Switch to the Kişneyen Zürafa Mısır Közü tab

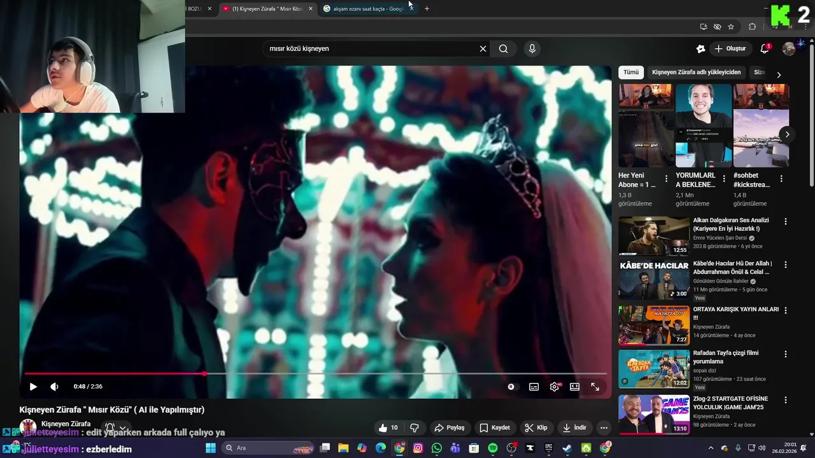click(x=266, y=9)
